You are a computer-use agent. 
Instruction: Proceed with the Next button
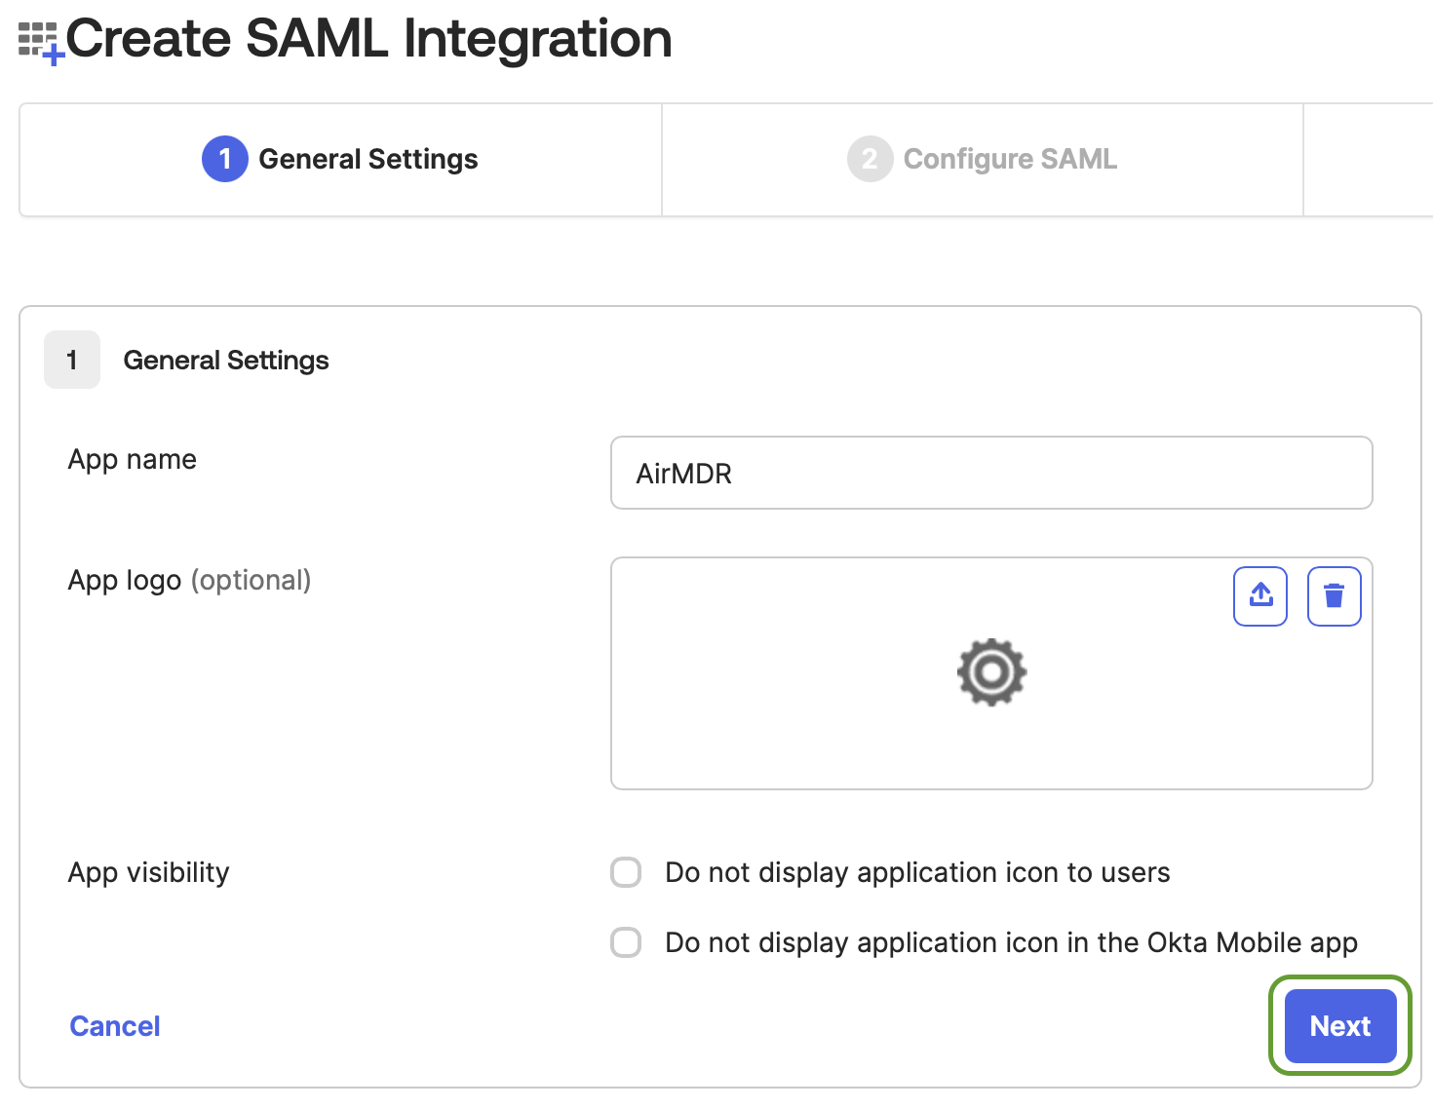coord(1340,1026)
